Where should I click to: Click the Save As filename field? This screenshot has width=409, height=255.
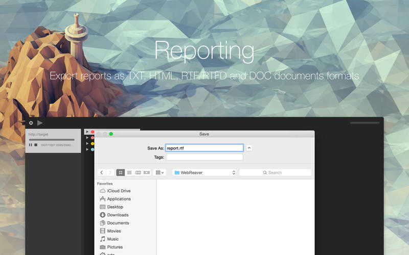point(204,148)
